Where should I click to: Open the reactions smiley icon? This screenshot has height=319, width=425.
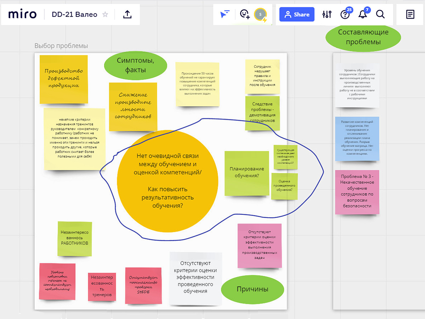click(x=244, y=14)
